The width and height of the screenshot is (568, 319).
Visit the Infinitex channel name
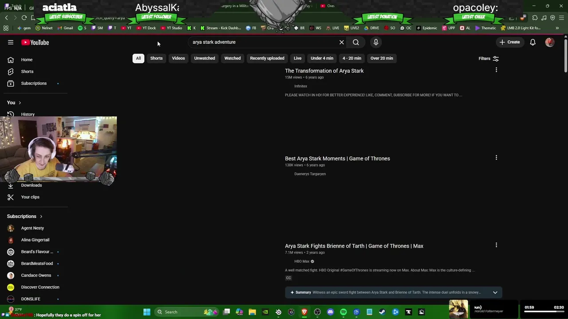click(x=300, y=86)
